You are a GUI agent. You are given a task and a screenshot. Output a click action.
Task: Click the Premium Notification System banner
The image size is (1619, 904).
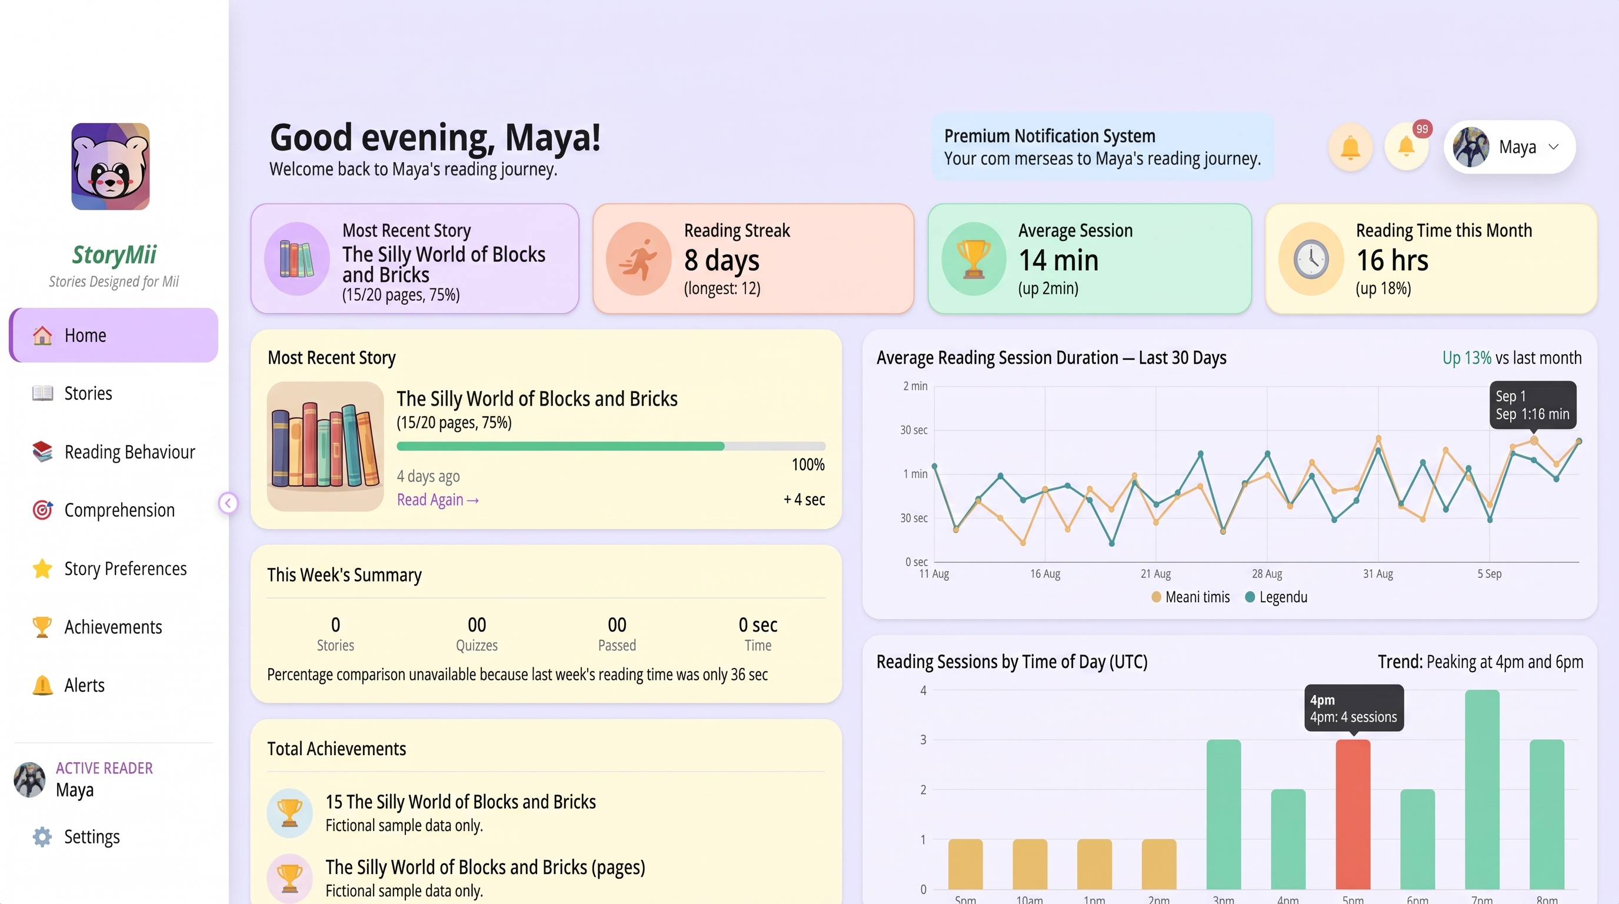(x=1102, y=147)
